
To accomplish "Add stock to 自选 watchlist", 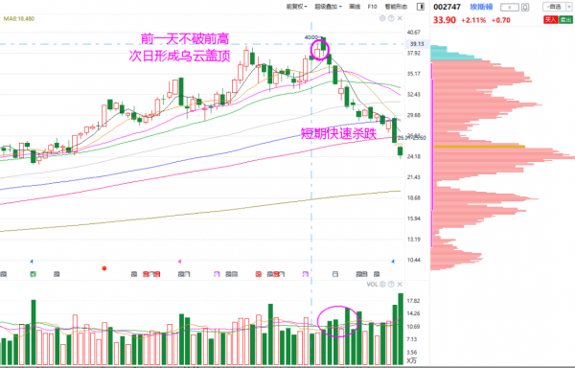I will click(554, 7).
